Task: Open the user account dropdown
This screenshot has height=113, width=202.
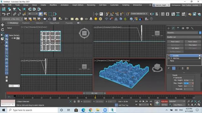Action: [x=161, y=5]
